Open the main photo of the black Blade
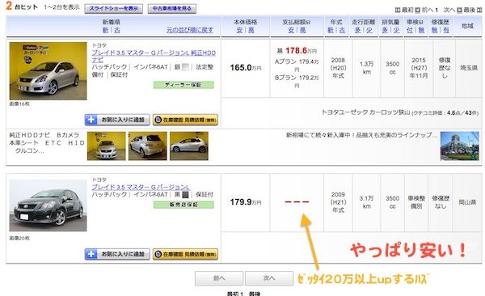 pos(48,205)
